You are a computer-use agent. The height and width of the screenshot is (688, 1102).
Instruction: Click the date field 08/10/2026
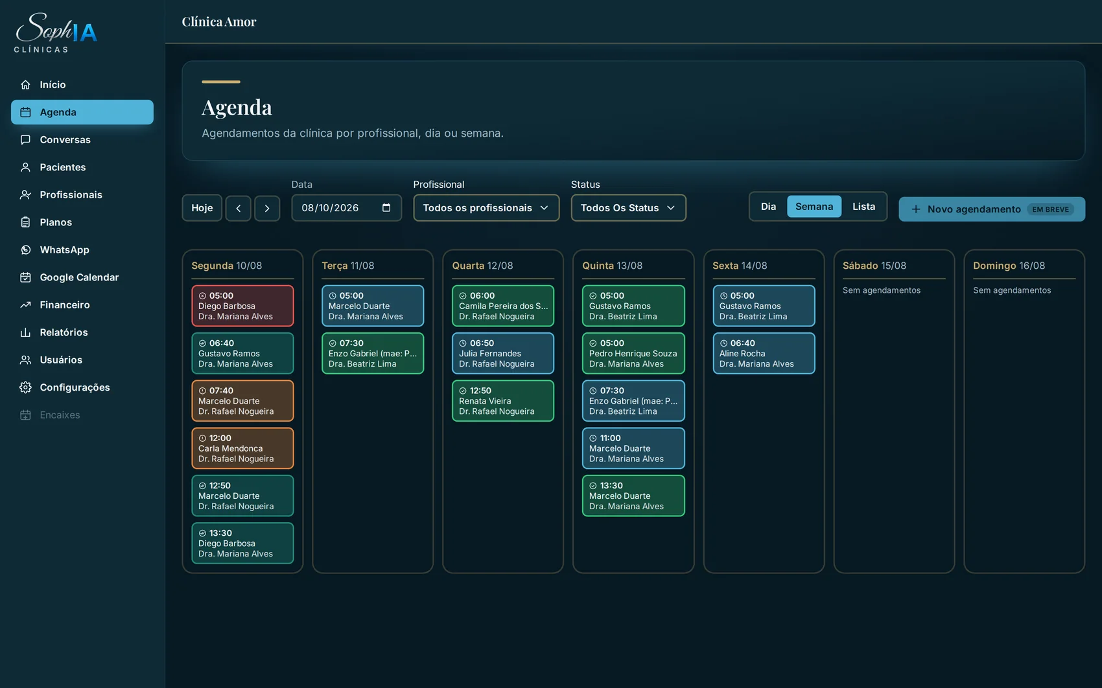point(346,208)
